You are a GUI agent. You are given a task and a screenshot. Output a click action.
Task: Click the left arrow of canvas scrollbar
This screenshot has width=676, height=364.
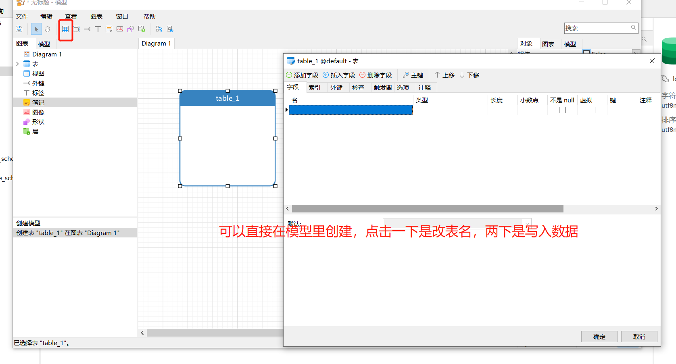(x=142, y=333)
